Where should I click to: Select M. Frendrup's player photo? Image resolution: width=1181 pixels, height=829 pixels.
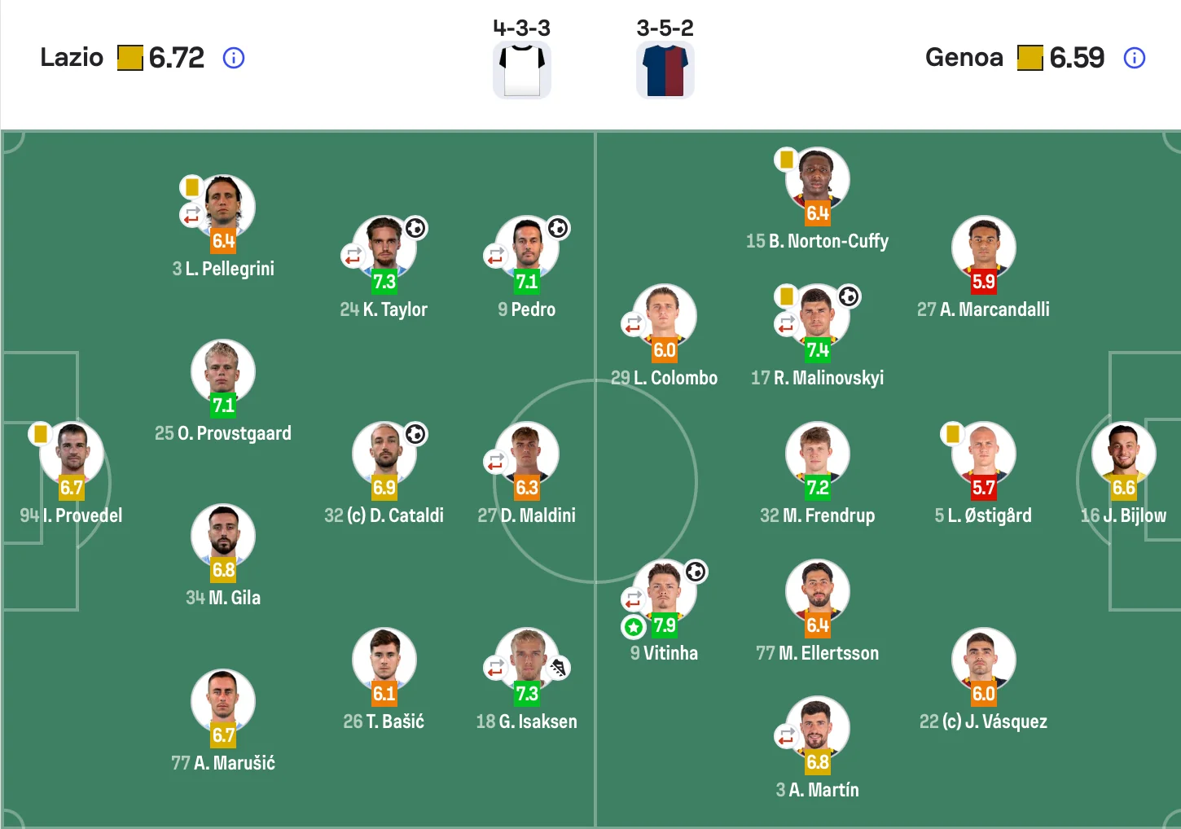tap(818, 452)
